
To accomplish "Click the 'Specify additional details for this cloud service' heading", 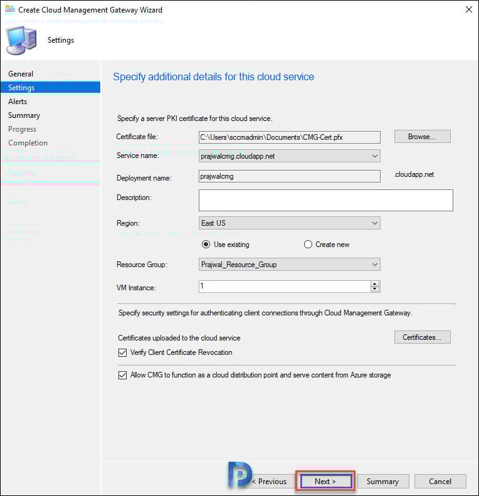I will coord(214,77).
